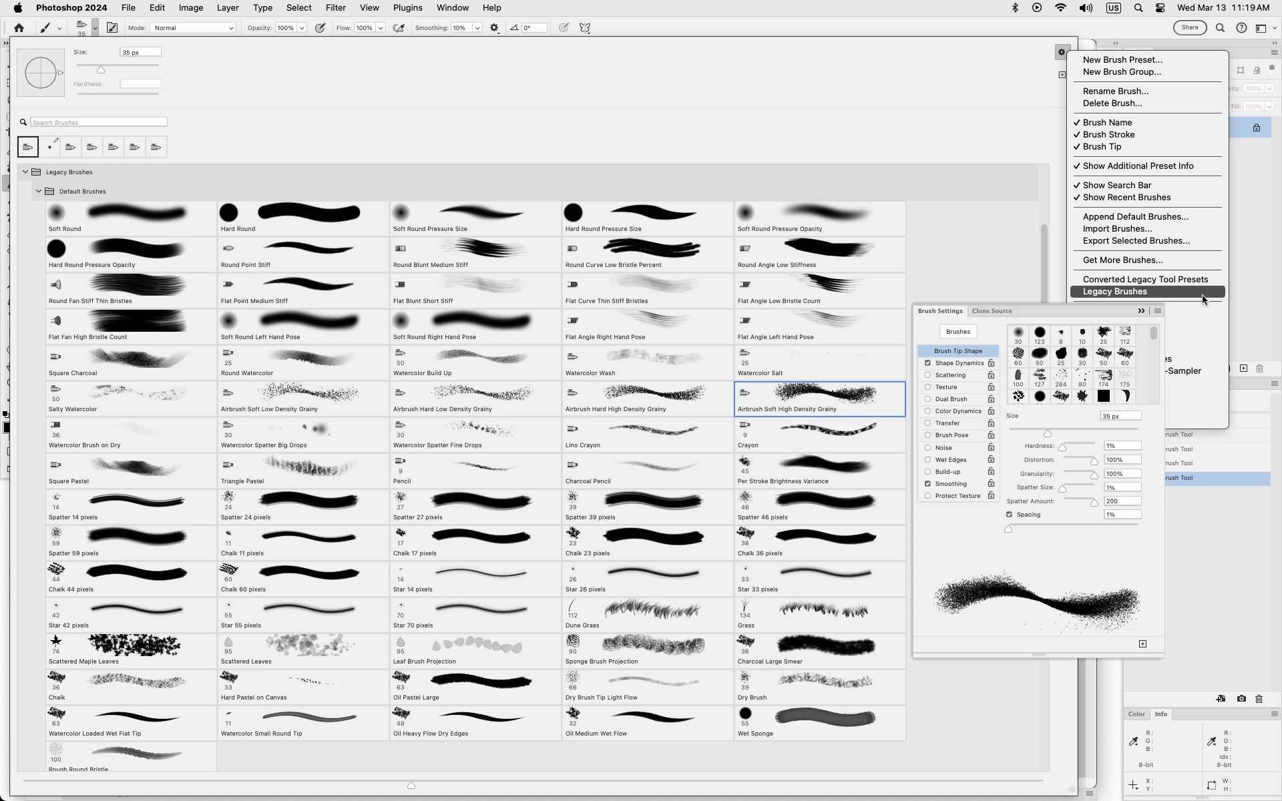The width and height of the screenshot is (1282, 801).
Task: Click the Home icon in options bar
Action: click(x=19, y=28)
